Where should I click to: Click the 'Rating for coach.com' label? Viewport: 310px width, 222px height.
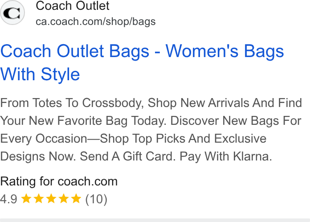click(59, 181)
